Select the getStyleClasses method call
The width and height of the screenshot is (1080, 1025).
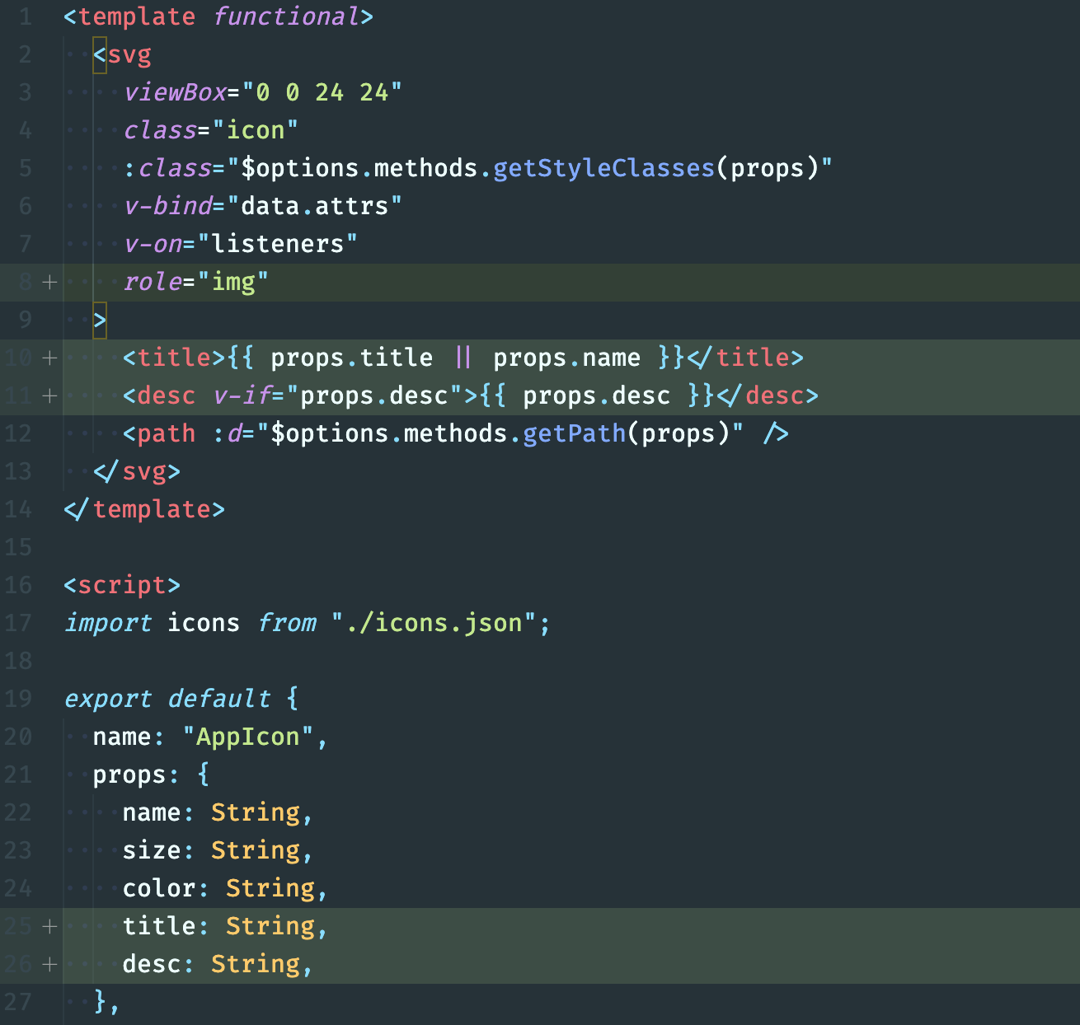(x=603, y=167)
